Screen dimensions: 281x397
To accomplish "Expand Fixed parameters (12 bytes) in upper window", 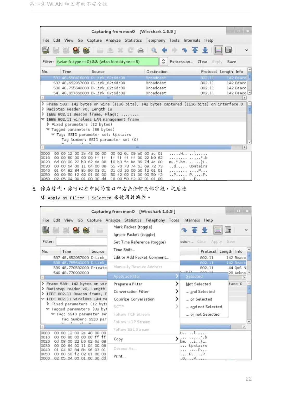I will click(x=48, y=124).
